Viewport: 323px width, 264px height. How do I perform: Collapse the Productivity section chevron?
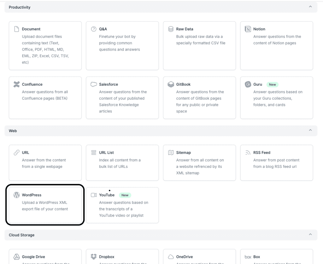point(310,7)
